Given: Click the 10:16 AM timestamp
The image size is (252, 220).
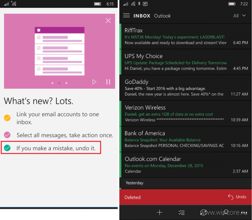Looking at the screenshot, I should pos(239,146).
